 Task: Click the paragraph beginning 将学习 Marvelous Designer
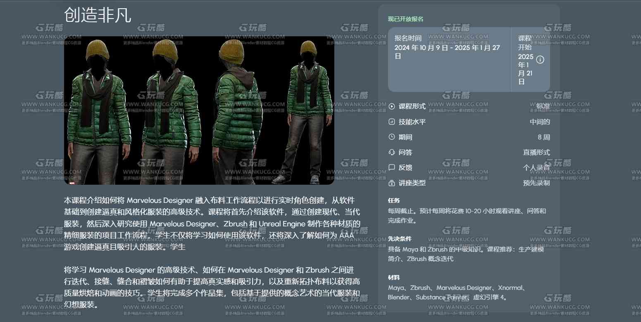(x=212, y=287)
